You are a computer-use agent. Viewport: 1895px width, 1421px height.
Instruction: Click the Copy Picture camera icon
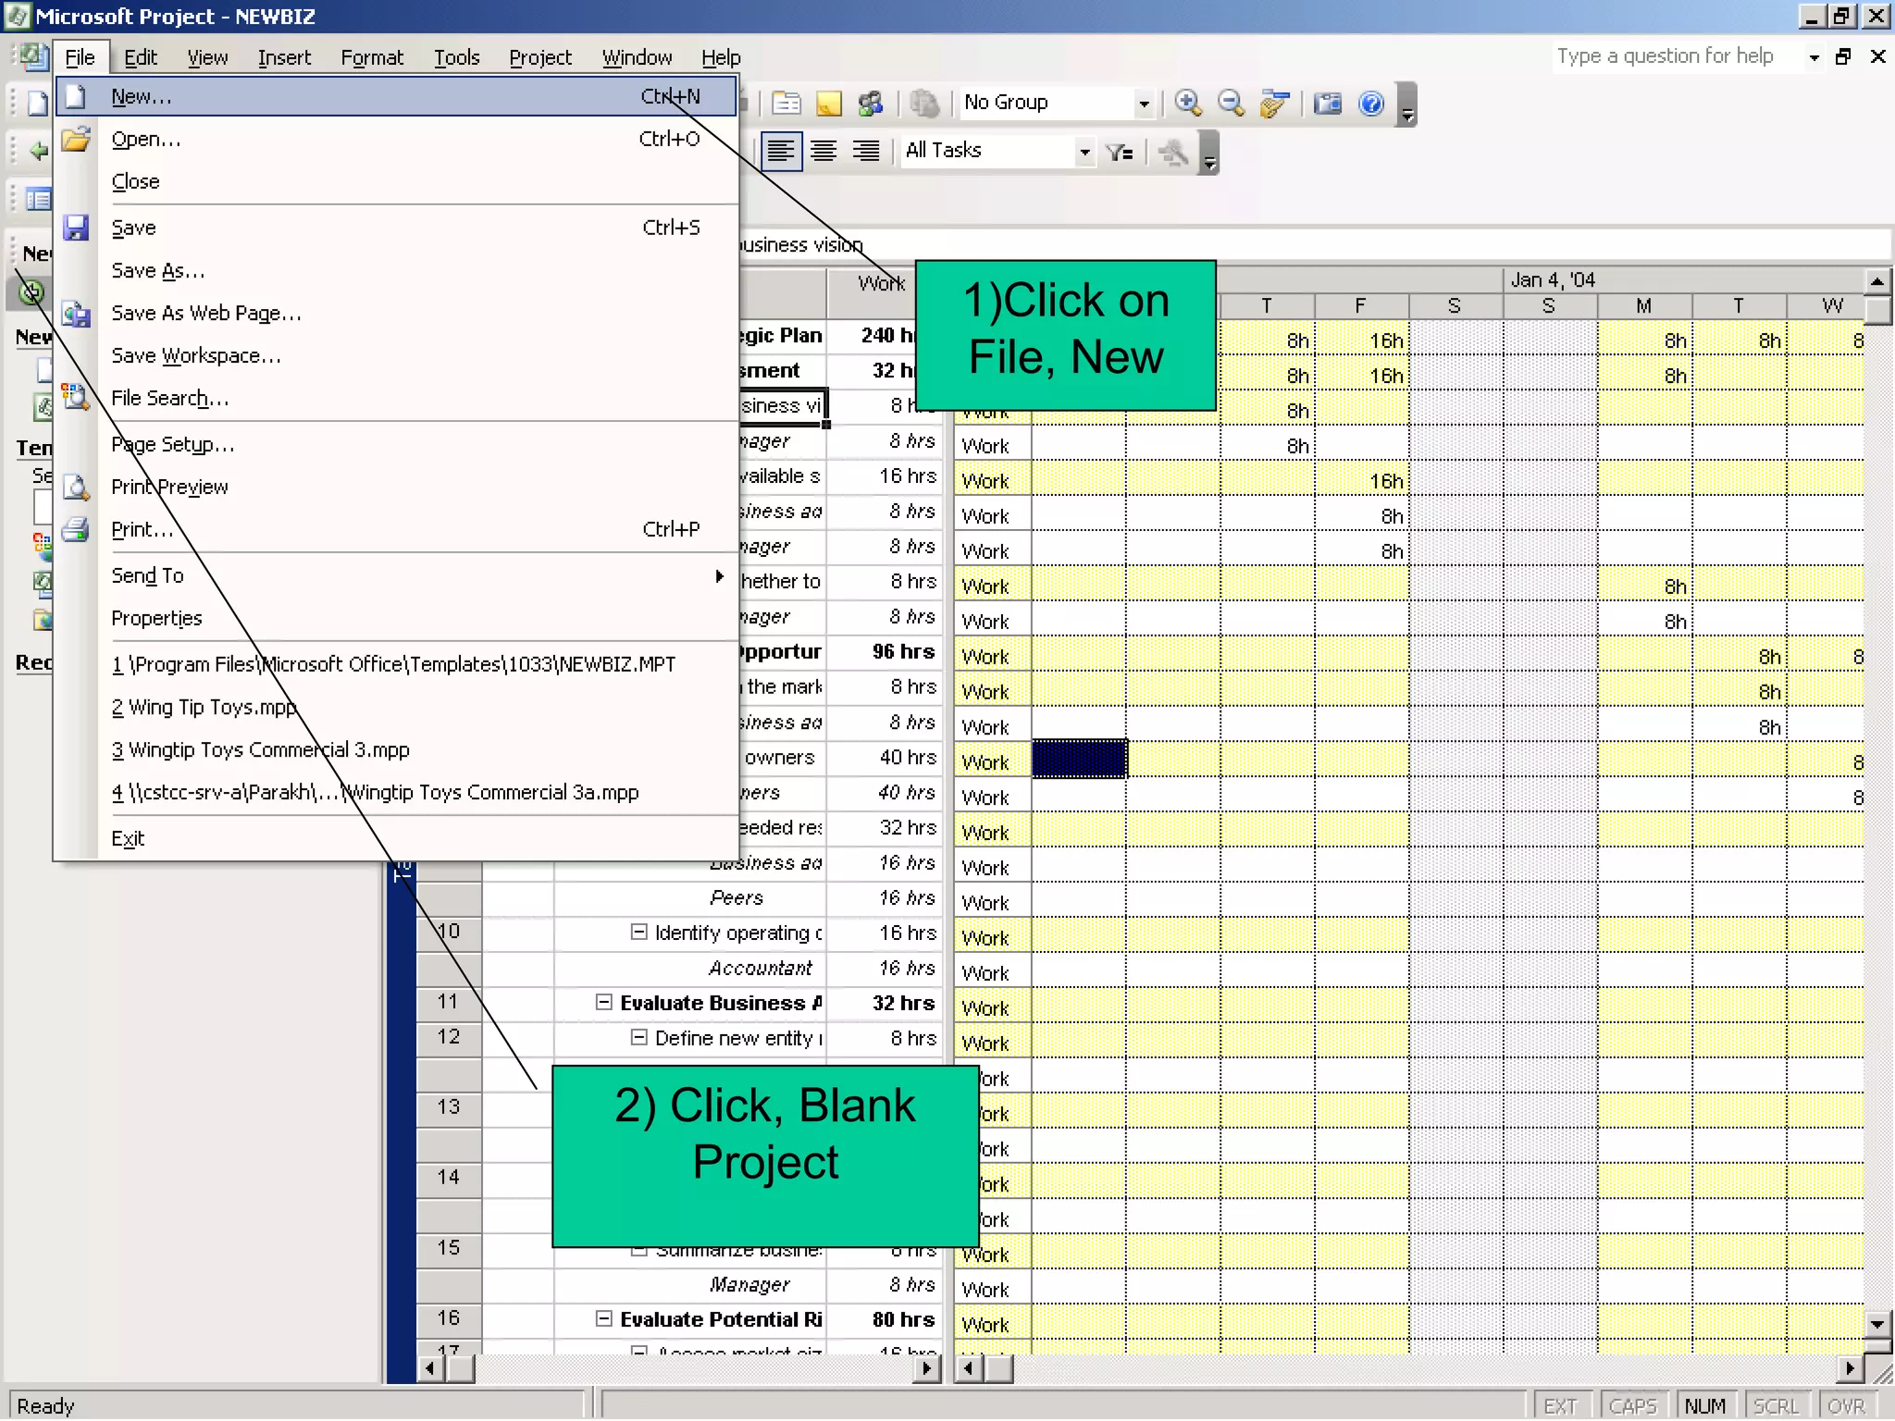1328,103
